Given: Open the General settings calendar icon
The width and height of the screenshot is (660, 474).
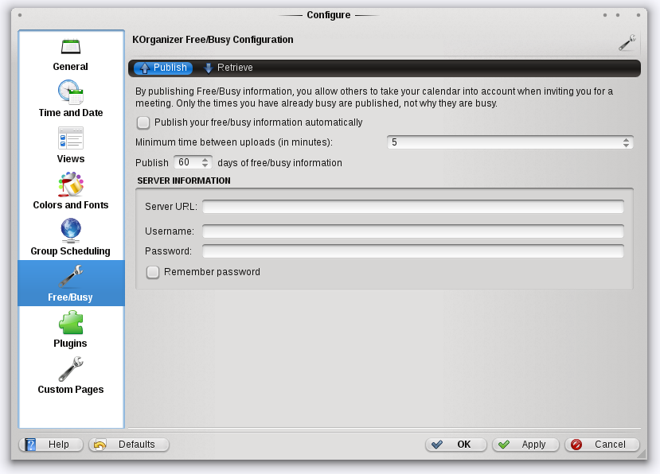Looking at the screenshot, I should (70, 46).
